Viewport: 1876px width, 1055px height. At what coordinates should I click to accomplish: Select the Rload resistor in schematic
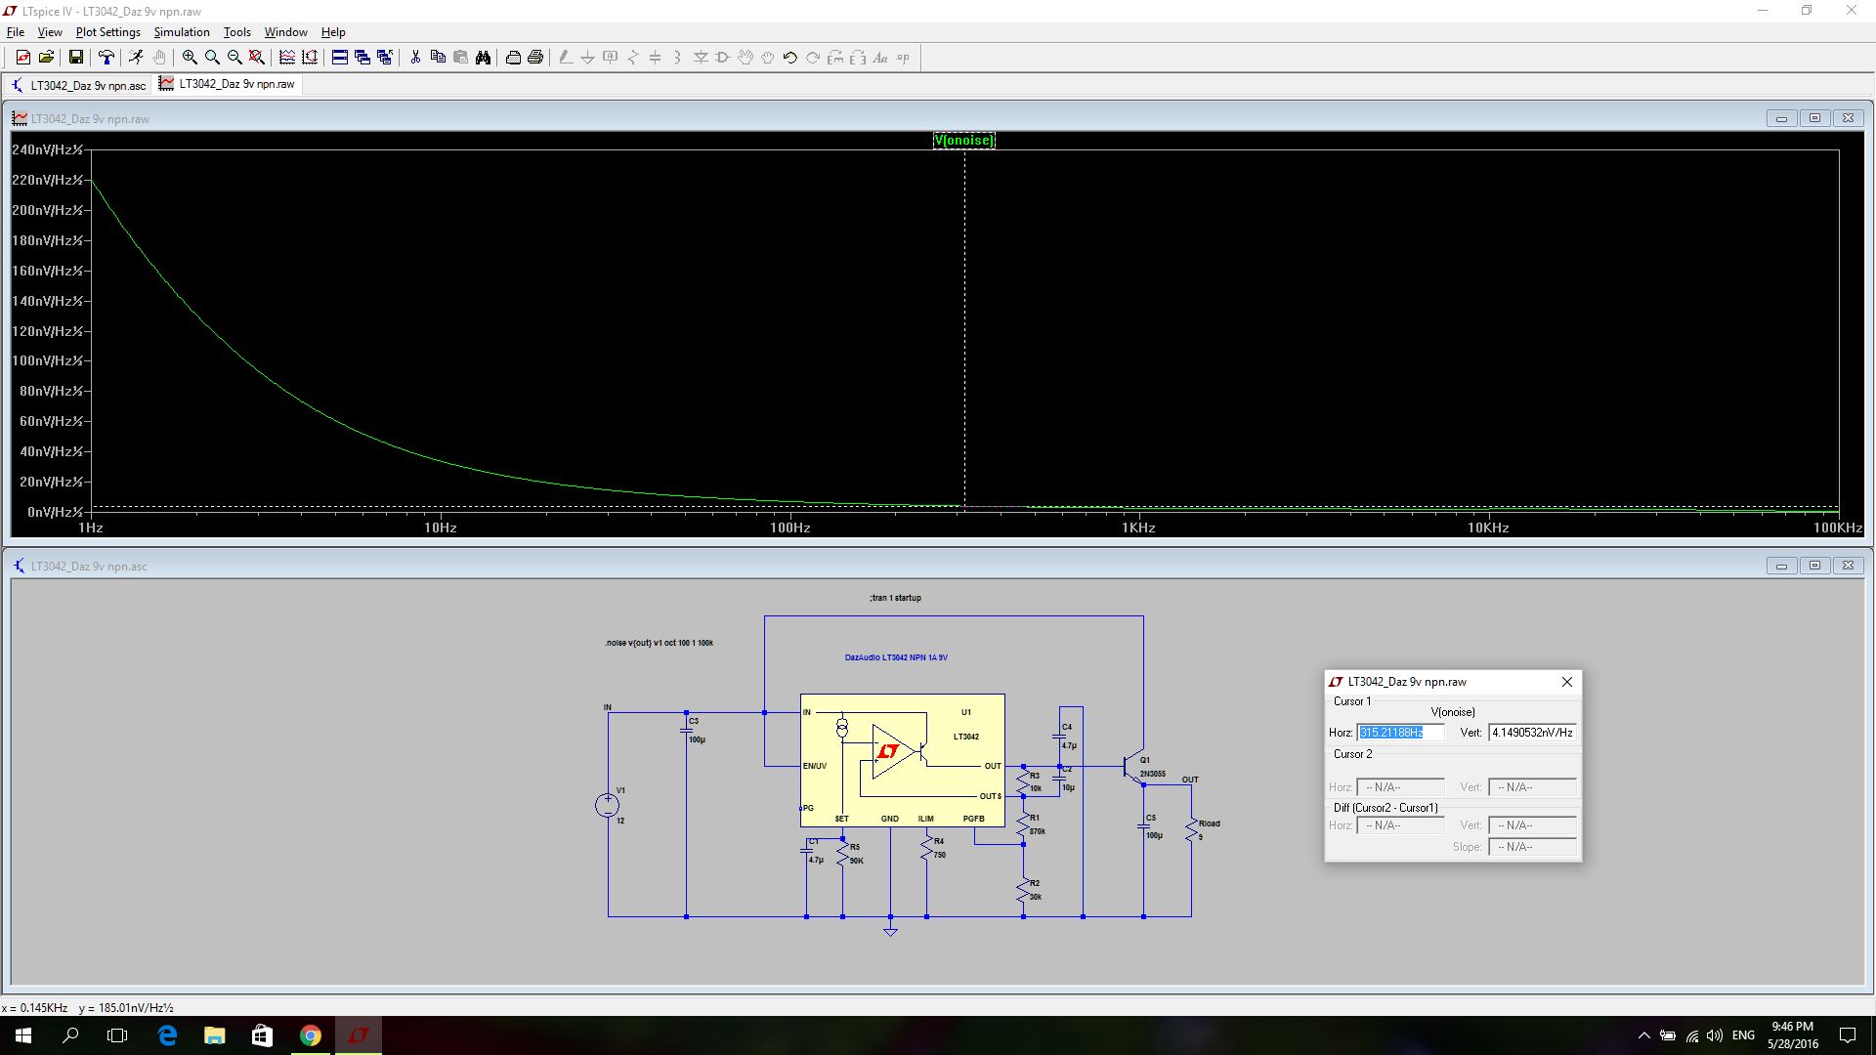(1191, 830)
